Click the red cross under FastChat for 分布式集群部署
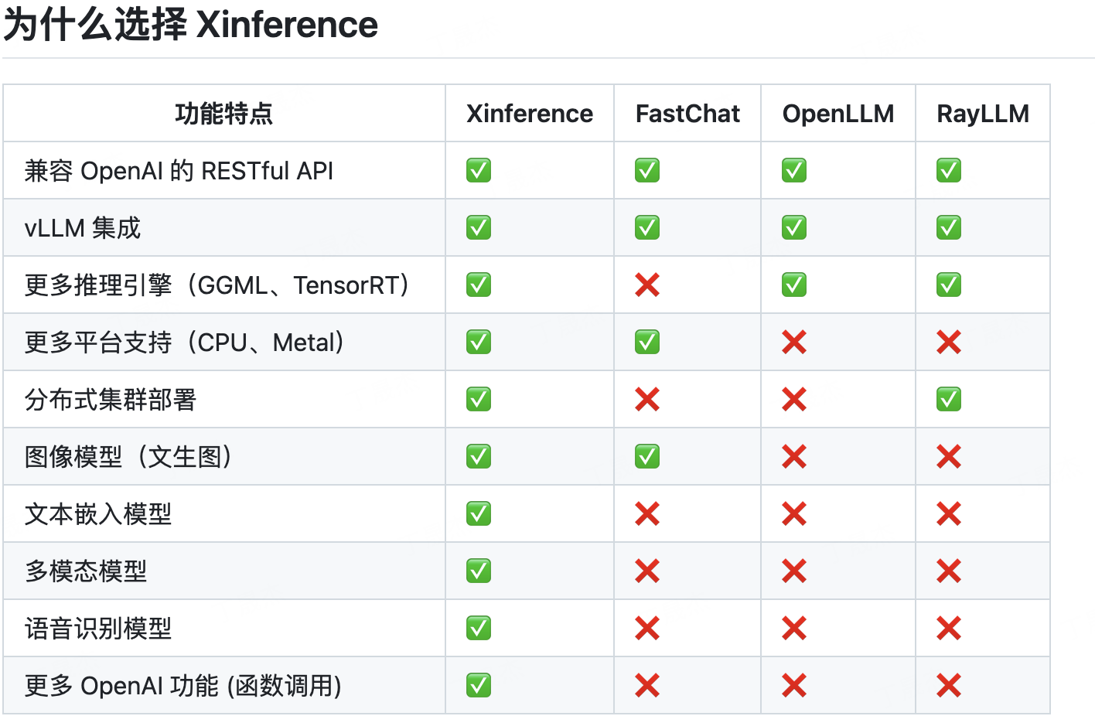Image resolution: width=1095 pixels, height=716 pixels. click(x=646, y=399)
